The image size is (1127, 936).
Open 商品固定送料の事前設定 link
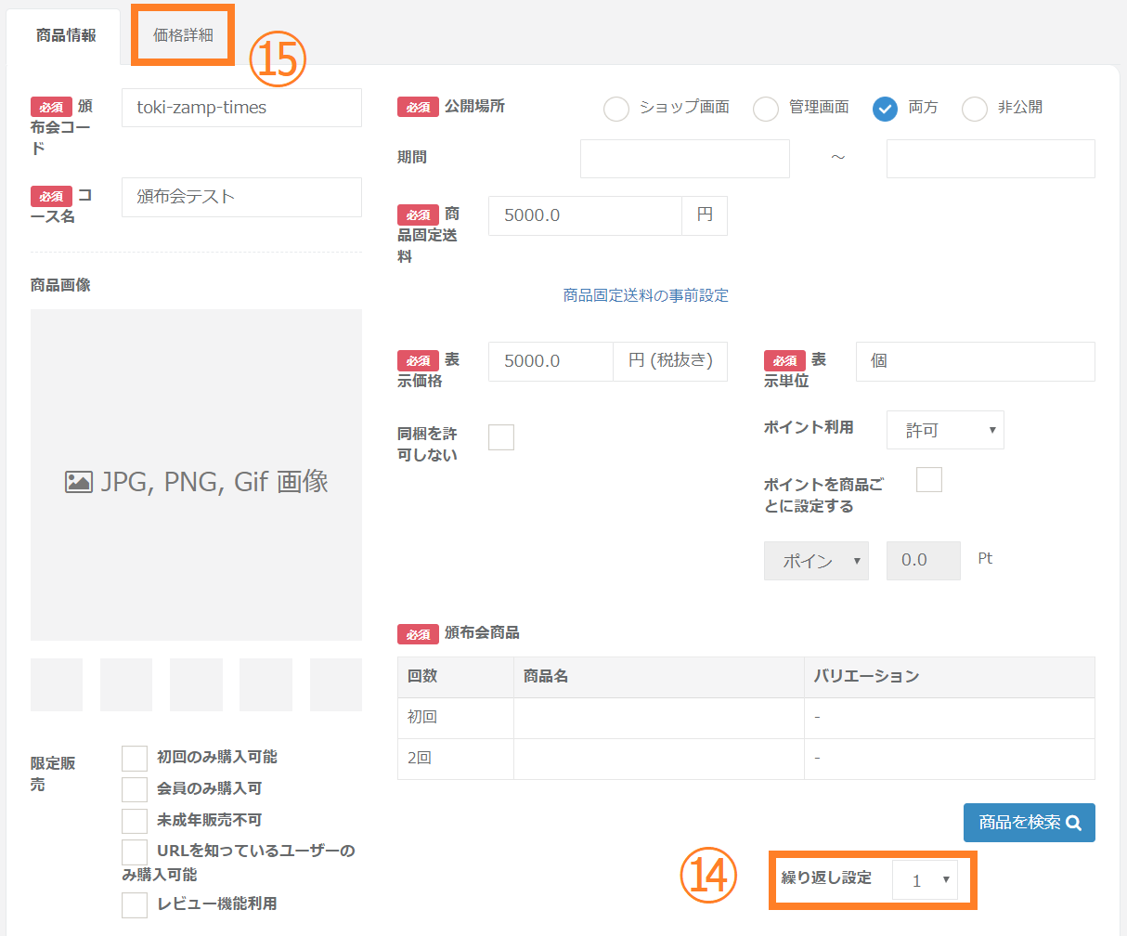645,295
